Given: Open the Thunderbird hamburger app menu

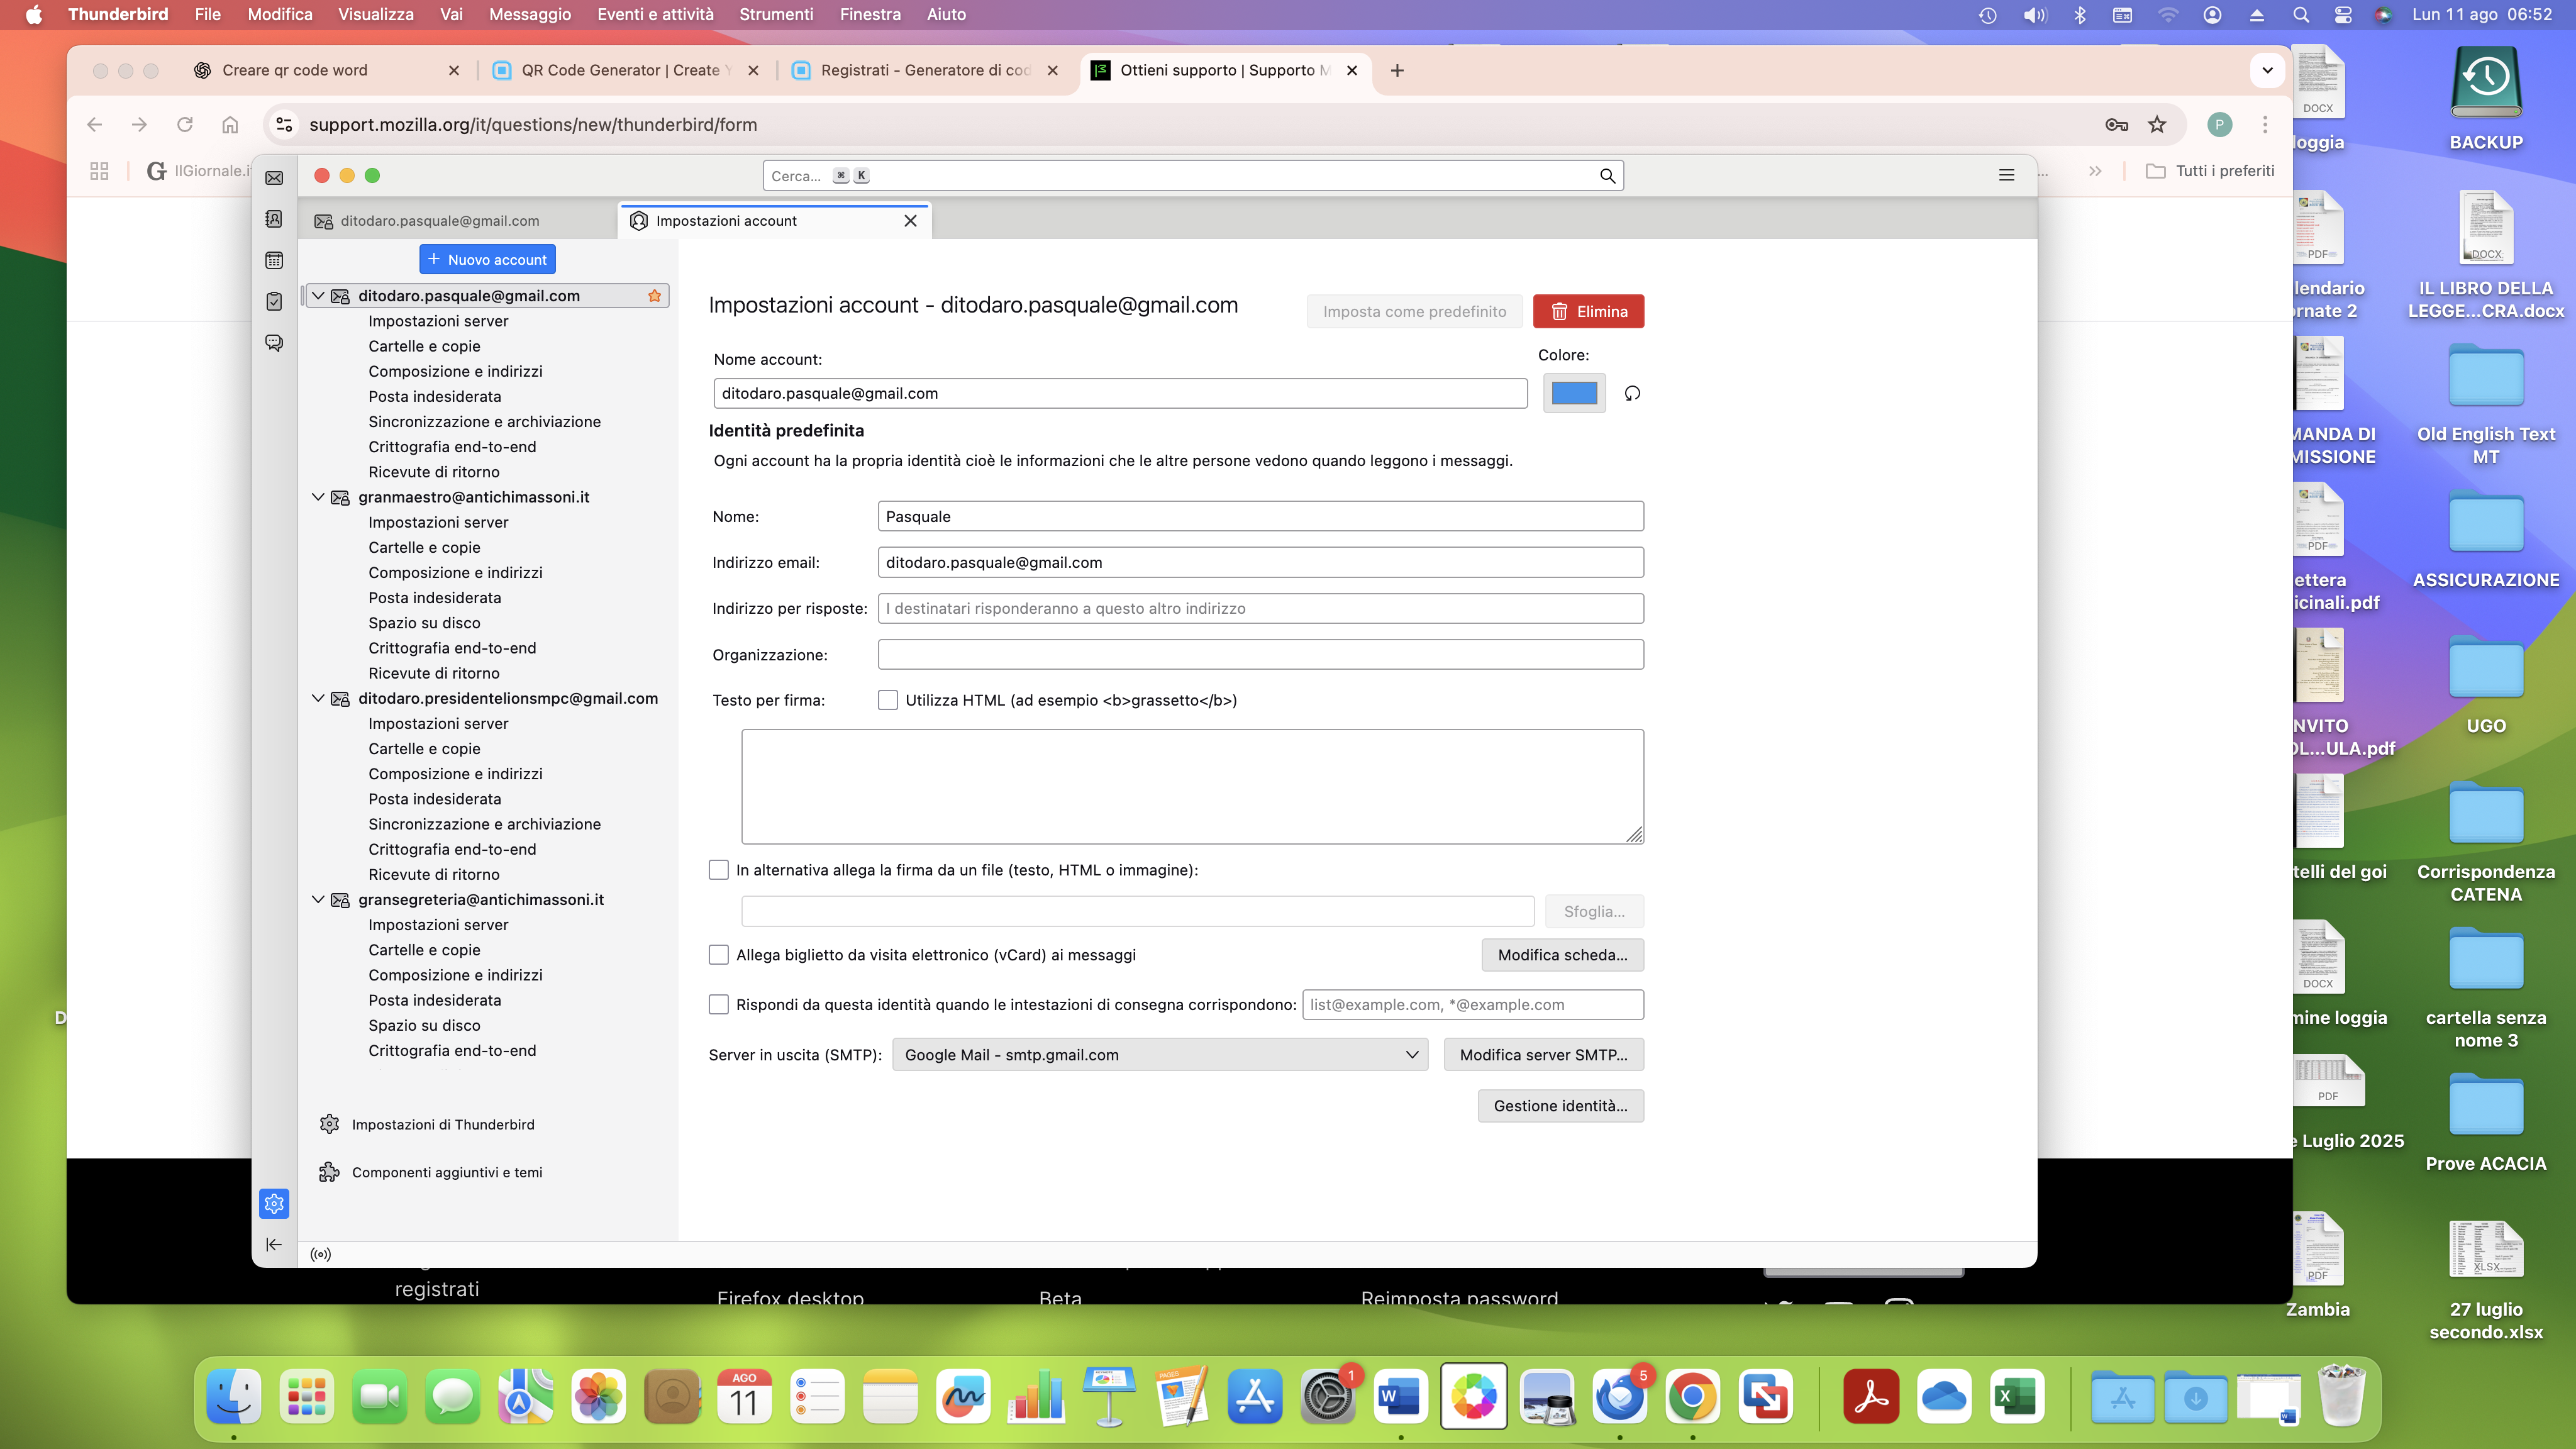Looking at the screenshot, I should 2006,175.
